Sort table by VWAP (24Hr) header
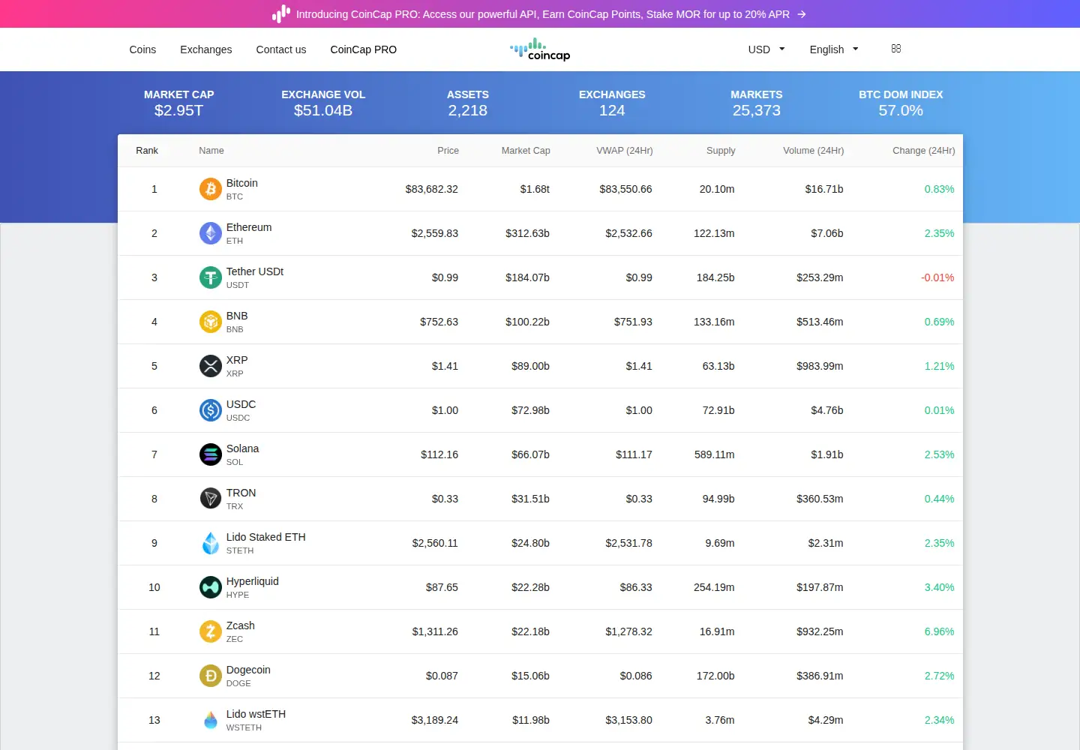 [x=625, y=151]
